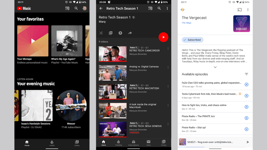Open options for original Macintosh video
Screen dimensions: 267x150
click(x=168, y=105)
